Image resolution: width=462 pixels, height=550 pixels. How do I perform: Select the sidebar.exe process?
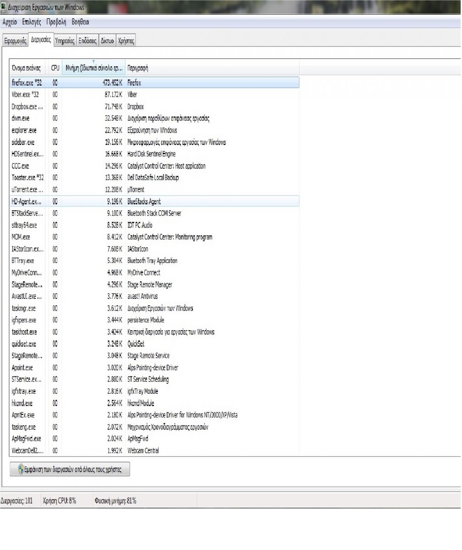[x=154, y=142]
